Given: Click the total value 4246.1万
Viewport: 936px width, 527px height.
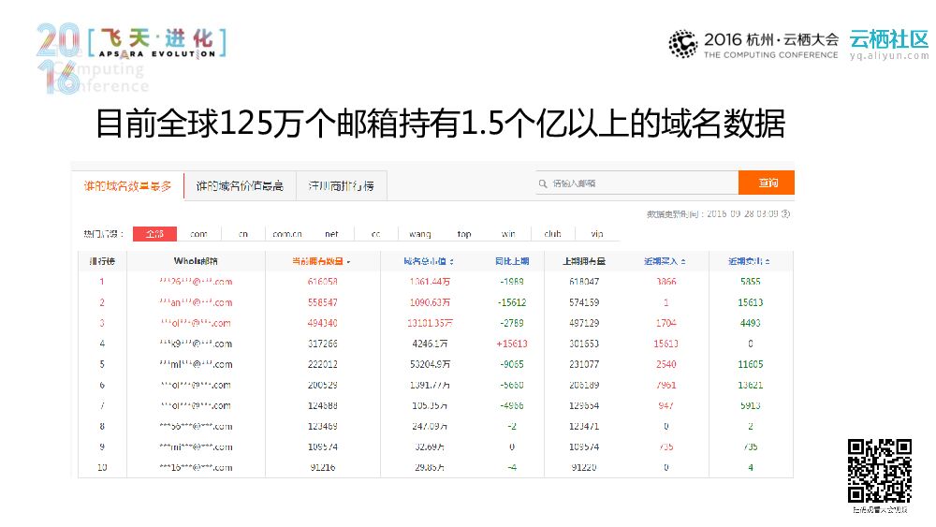Looking at the screenshot, I should click(x=430, y=344).
